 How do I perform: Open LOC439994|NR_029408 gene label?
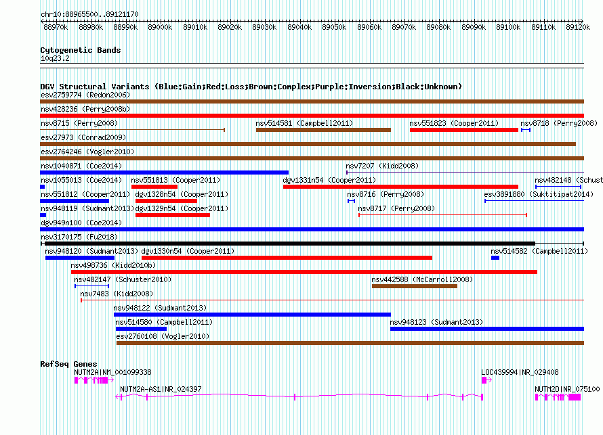(520, 372)
